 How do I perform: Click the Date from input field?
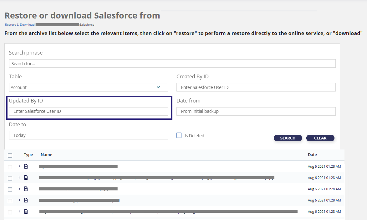pos(256,111)
